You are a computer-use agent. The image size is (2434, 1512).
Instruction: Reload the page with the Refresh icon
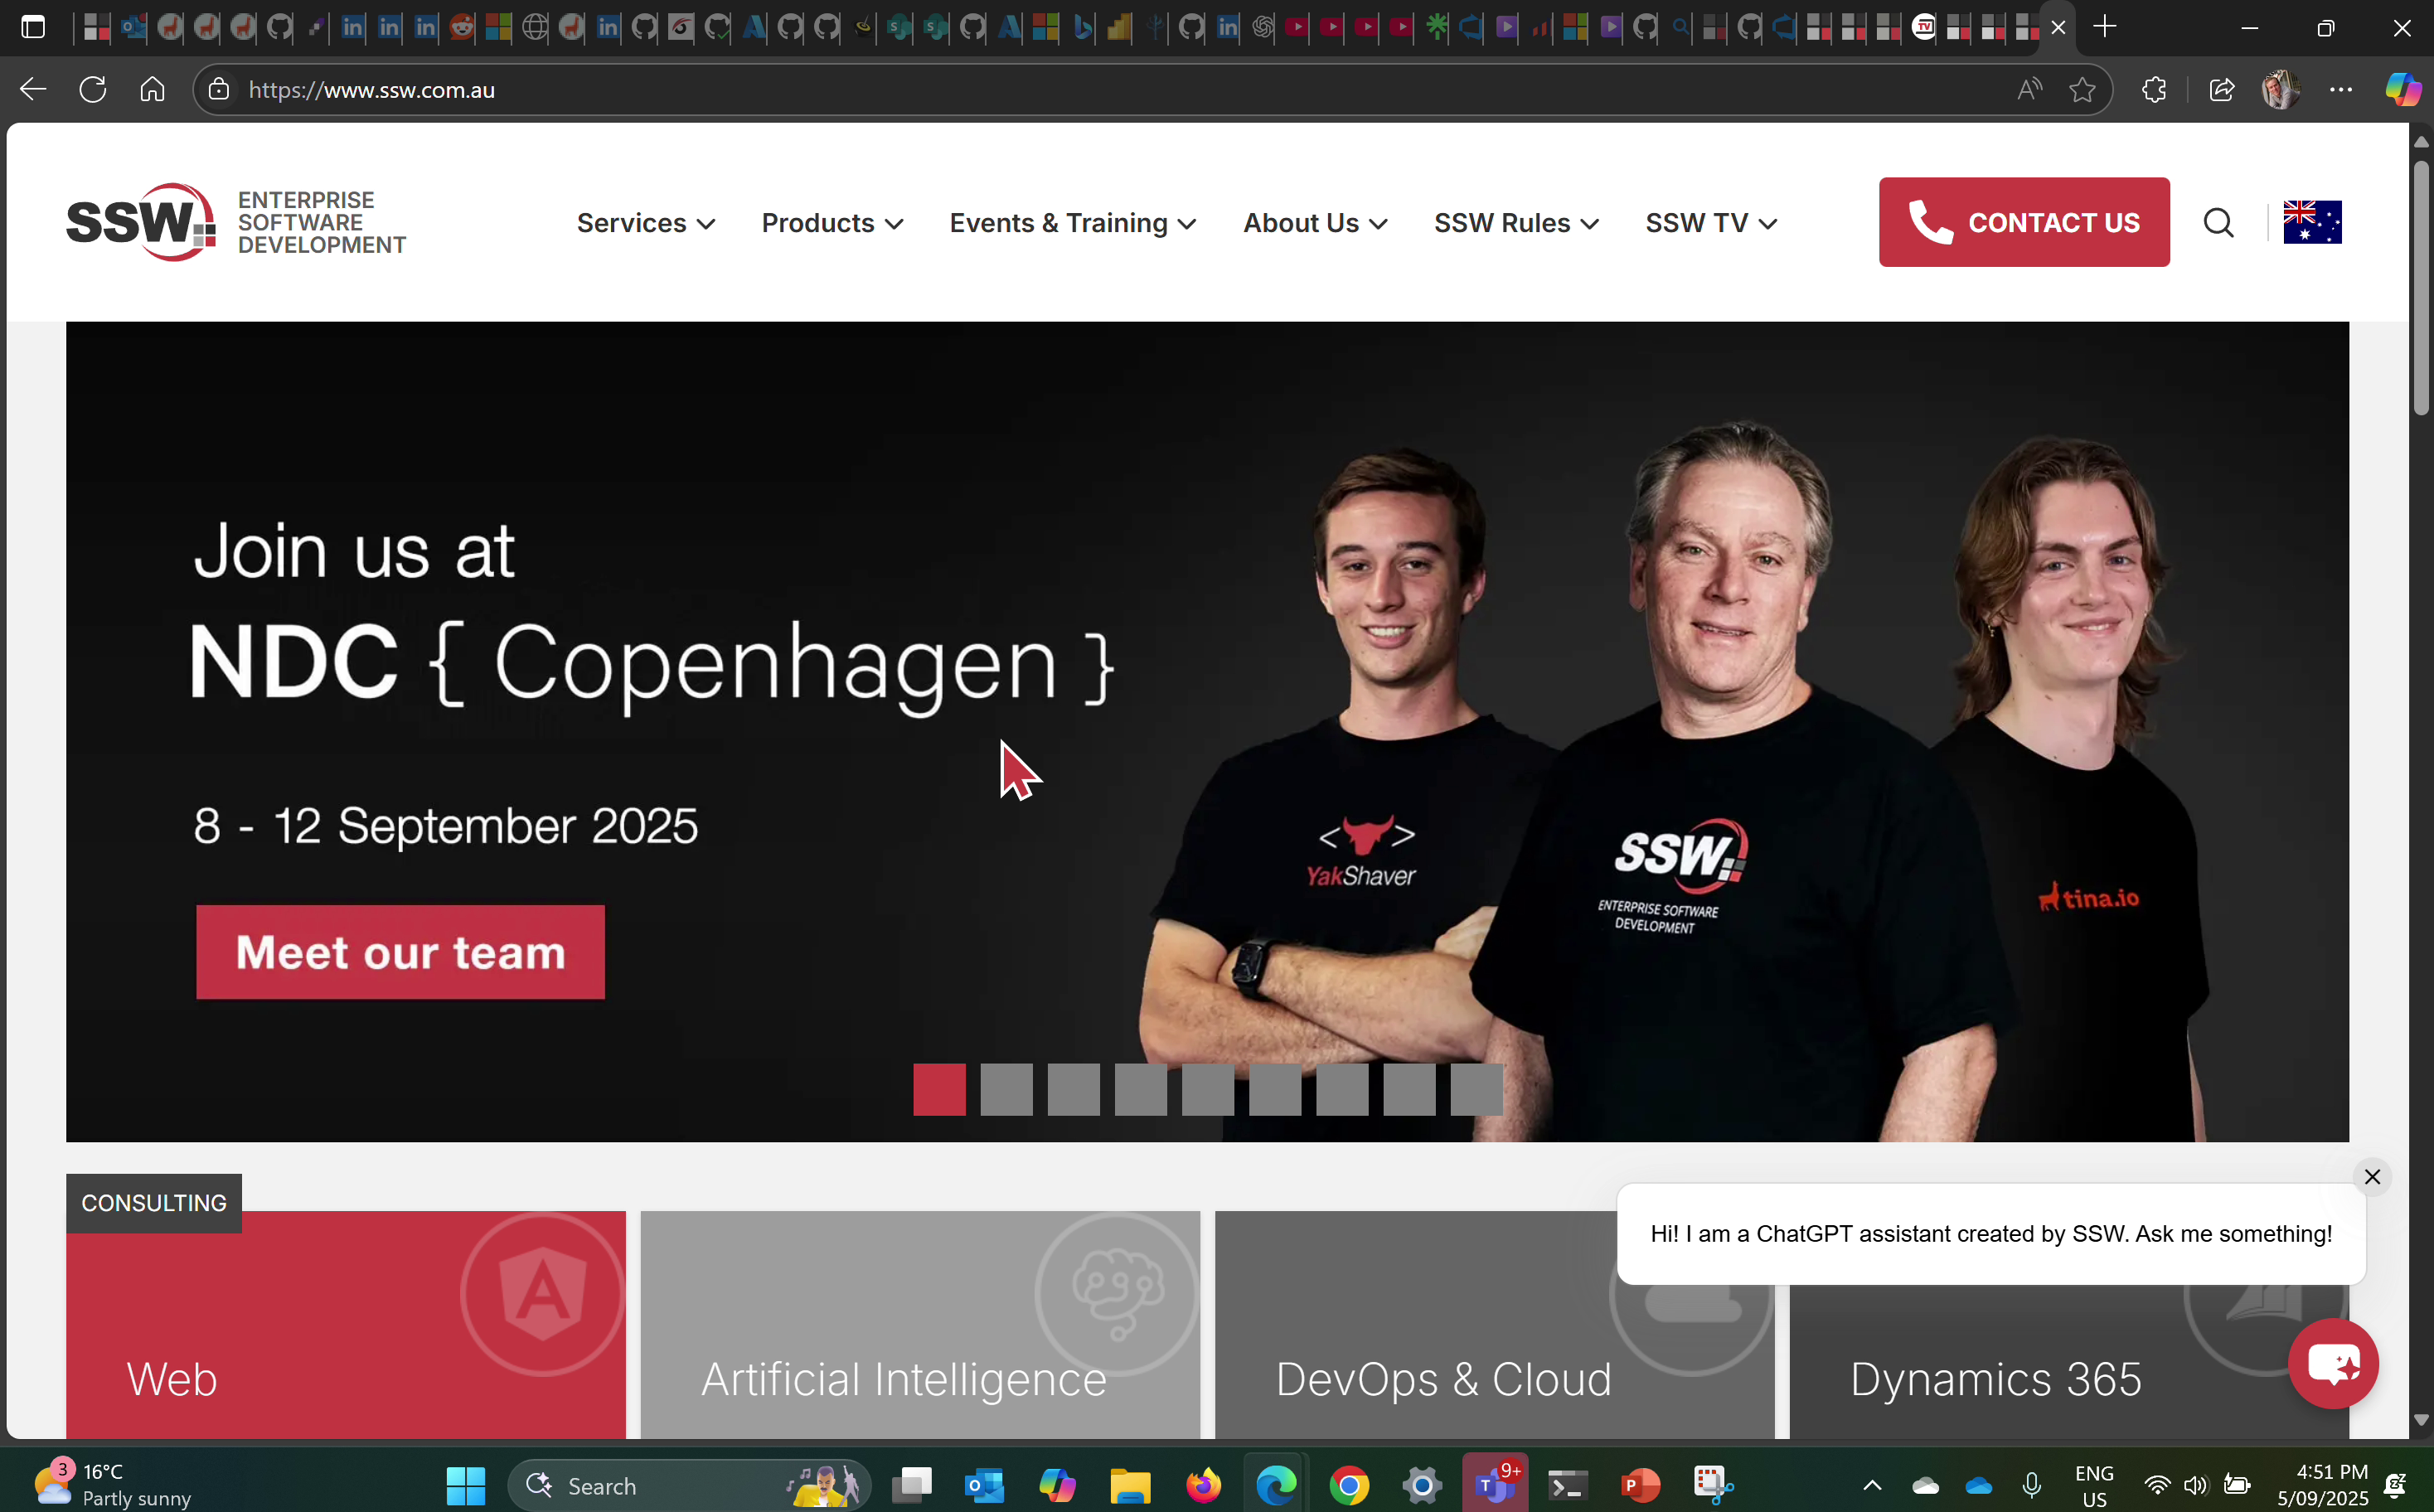[93, 90]
